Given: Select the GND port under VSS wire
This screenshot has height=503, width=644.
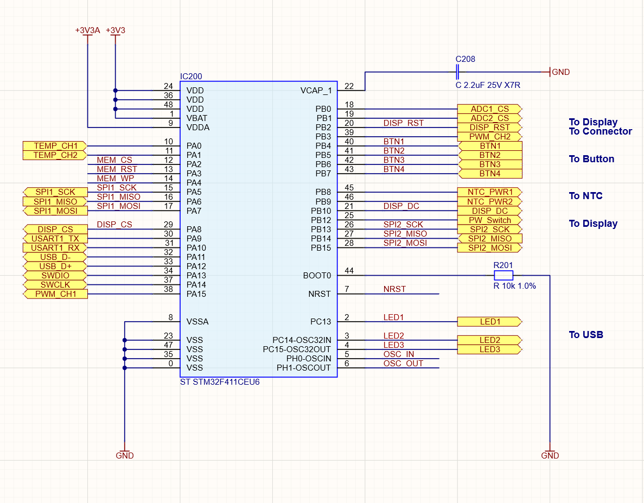Looking at the screenshot, I should tap(124, 453).
